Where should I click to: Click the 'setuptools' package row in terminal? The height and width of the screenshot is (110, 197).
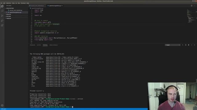(56, 78)
